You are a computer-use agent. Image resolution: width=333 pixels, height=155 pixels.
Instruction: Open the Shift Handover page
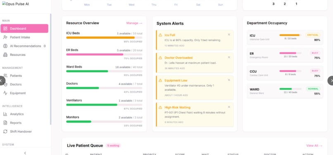(x=24, y=131)
